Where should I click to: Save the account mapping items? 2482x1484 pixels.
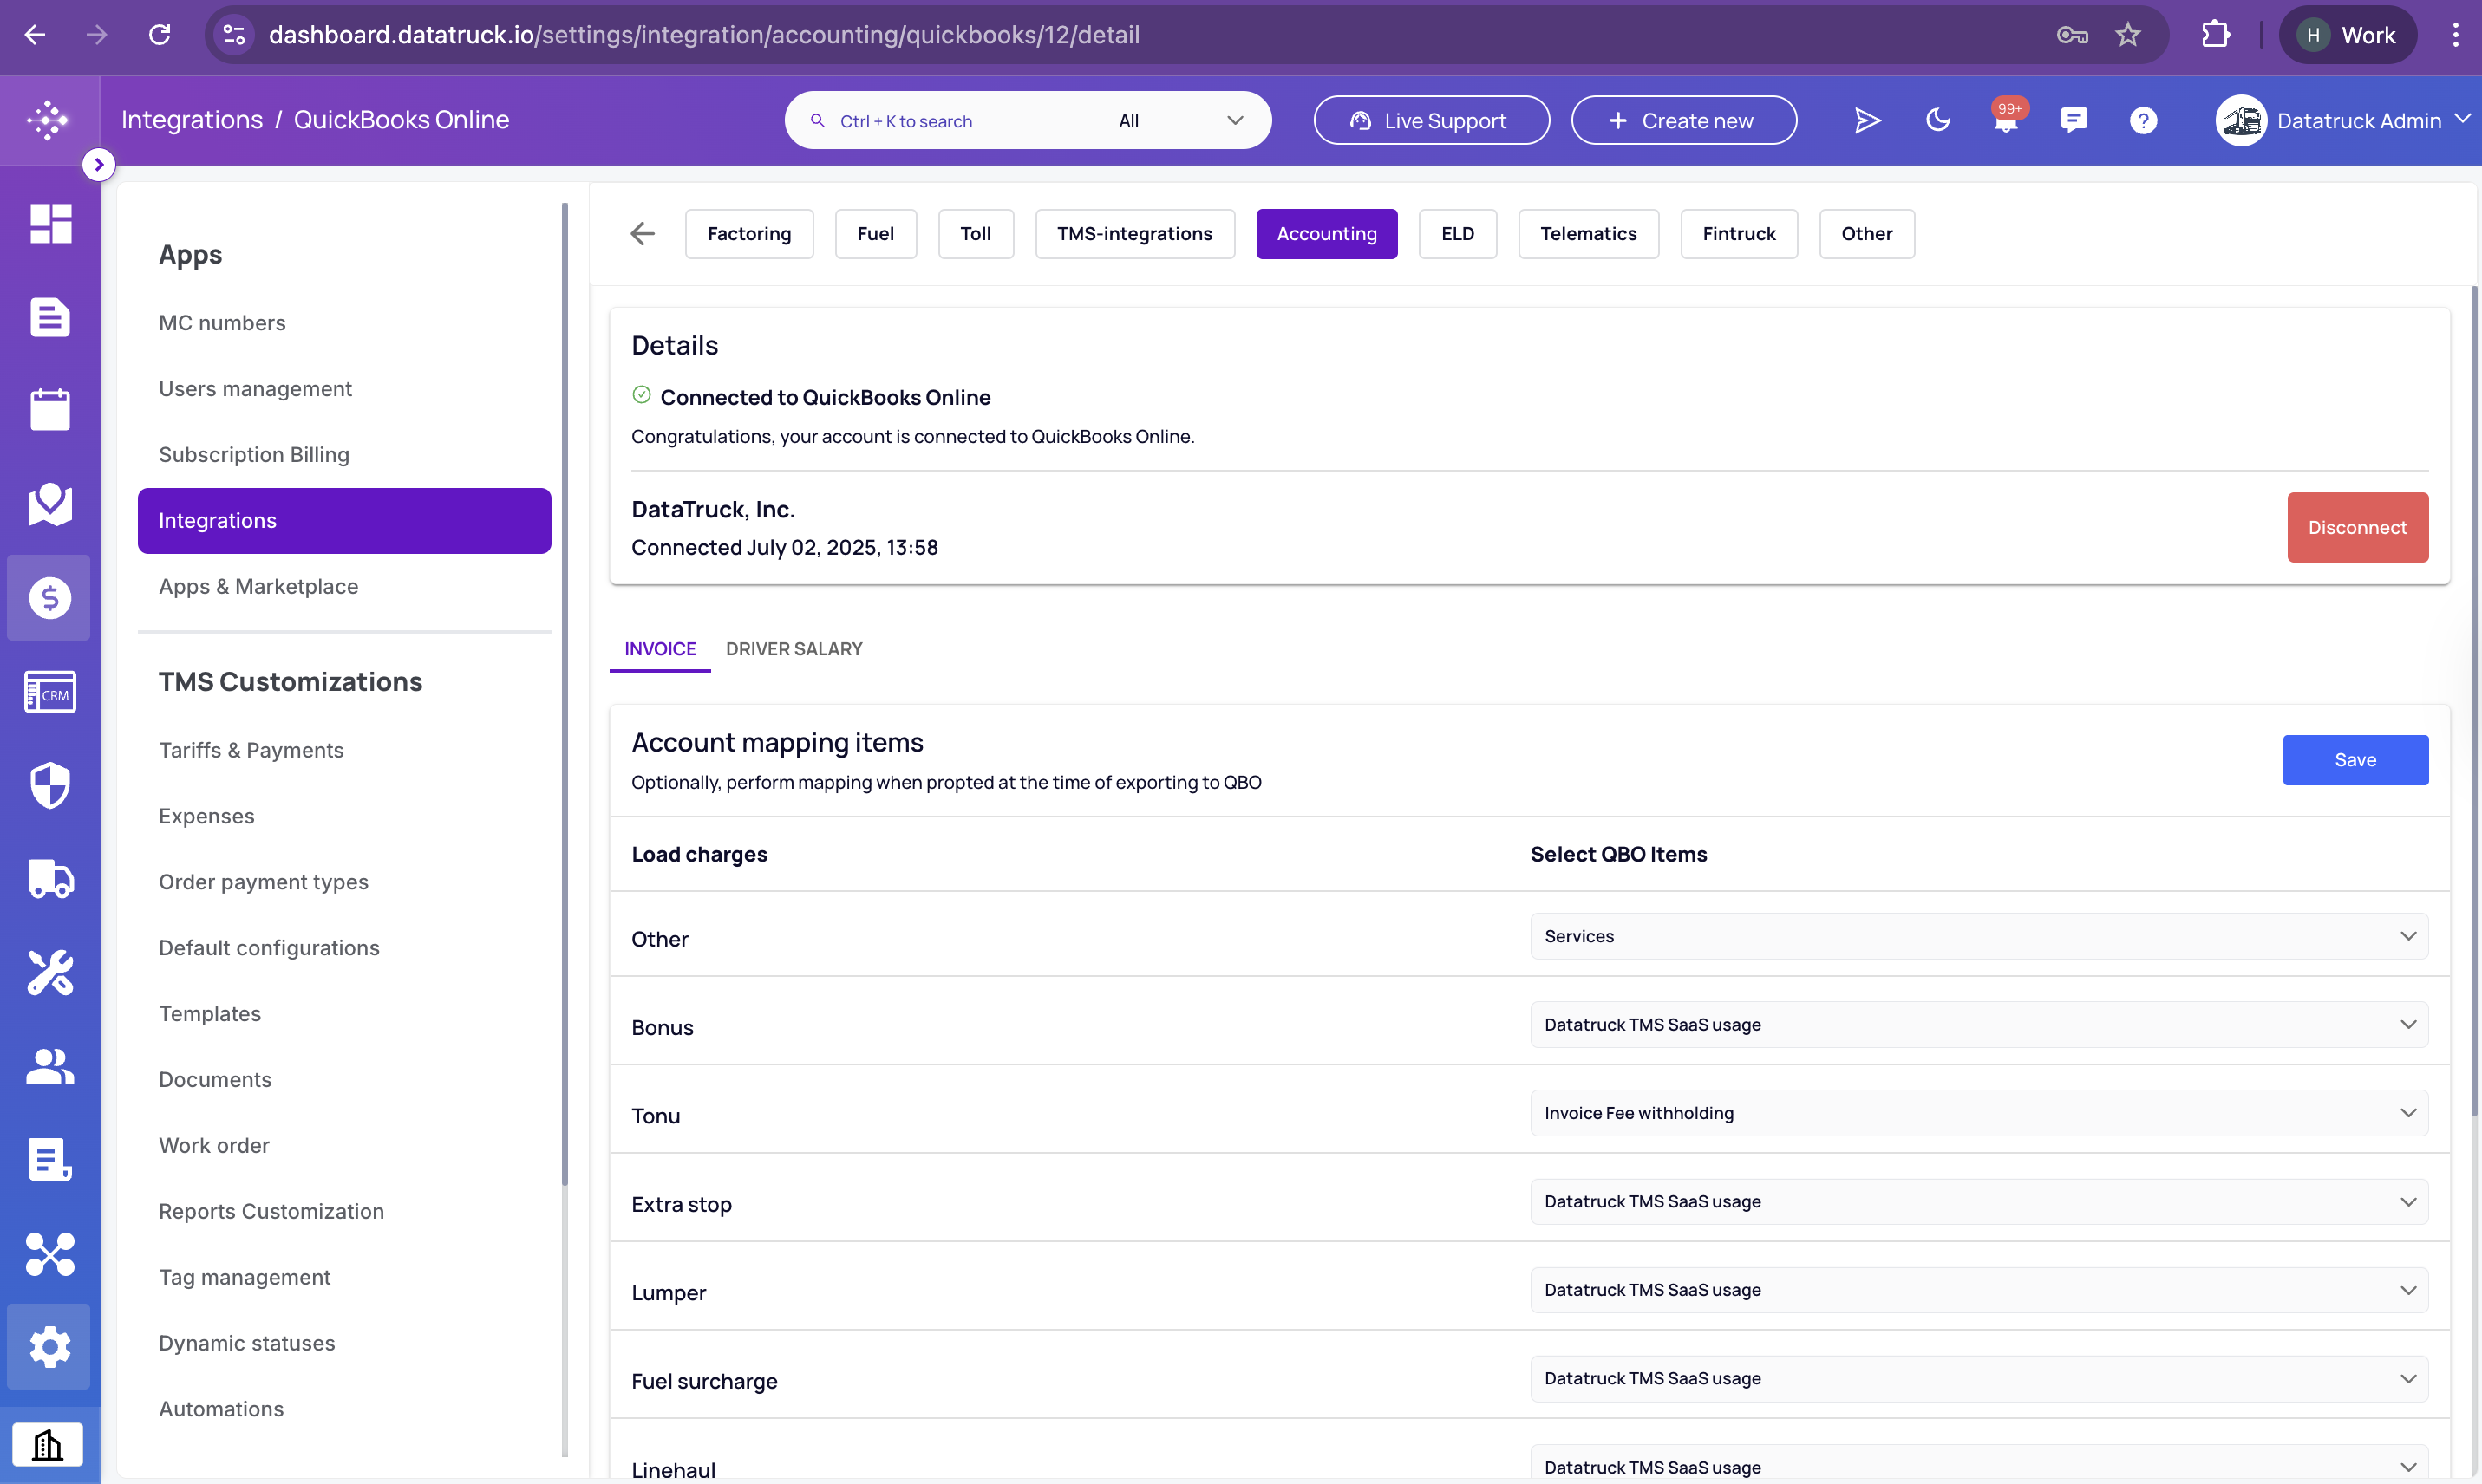click(2355, 760)
